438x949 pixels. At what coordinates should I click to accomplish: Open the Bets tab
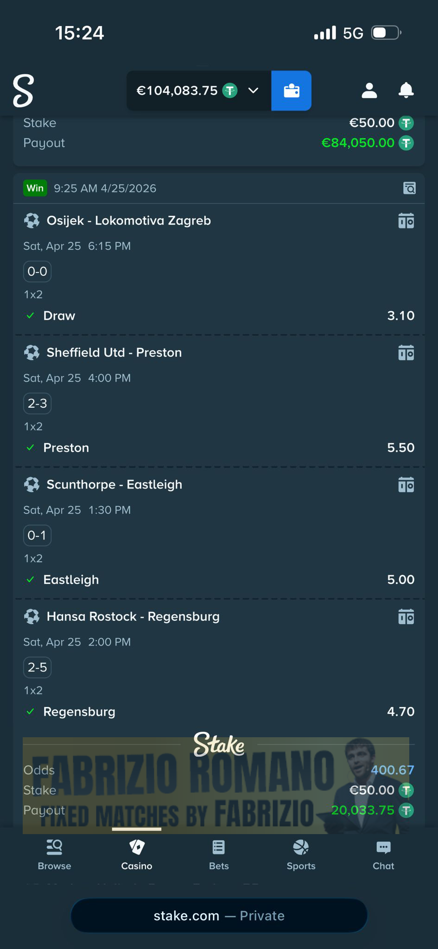[219, 855]
